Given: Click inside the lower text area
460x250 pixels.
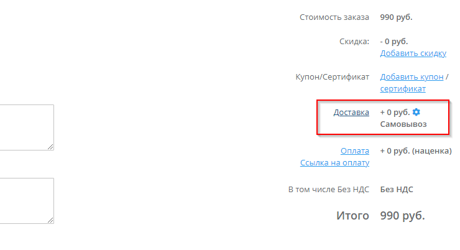Looking at the screenshot, I should click(x=25, y=200).
